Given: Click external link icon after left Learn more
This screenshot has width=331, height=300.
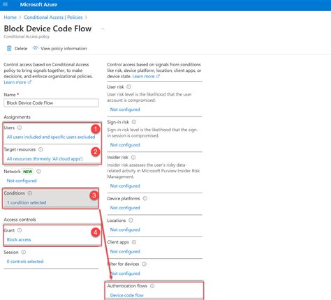Looking at the screenshot, I should (x=29, y=82).
